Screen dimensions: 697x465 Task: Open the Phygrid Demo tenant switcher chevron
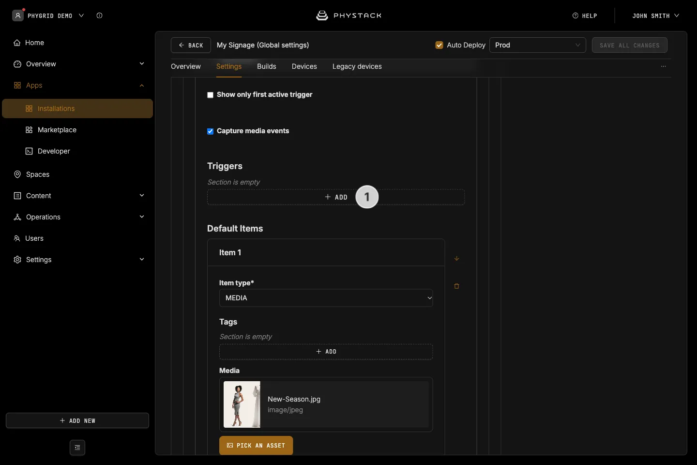[81, 15]
